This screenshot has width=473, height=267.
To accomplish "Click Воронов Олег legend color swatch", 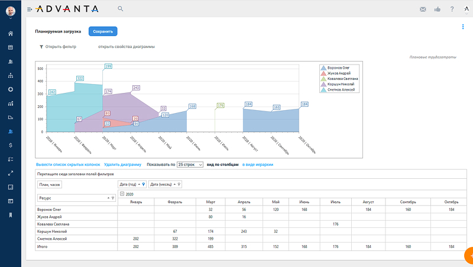I will 323,68.
